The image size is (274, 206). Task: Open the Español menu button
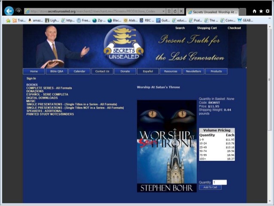(x=148, y=71)
